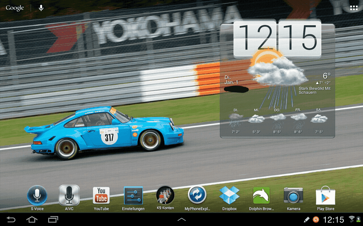Tap the Back navigation button

click(x=11, y=219)
